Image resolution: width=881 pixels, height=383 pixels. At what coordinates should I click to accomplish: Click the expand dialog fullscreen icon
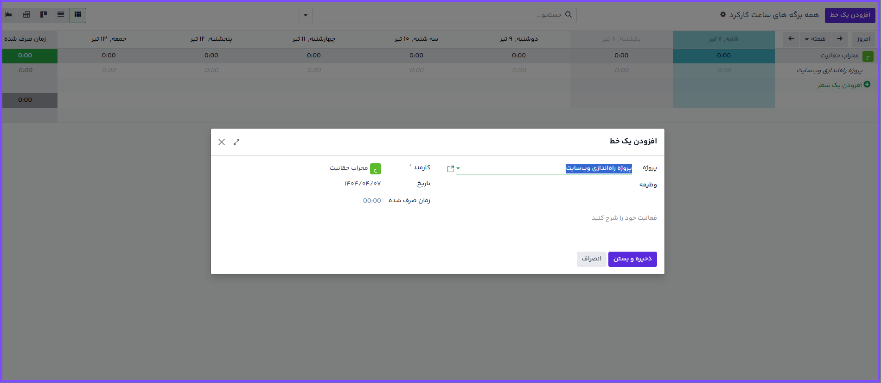tap(236, 142)
